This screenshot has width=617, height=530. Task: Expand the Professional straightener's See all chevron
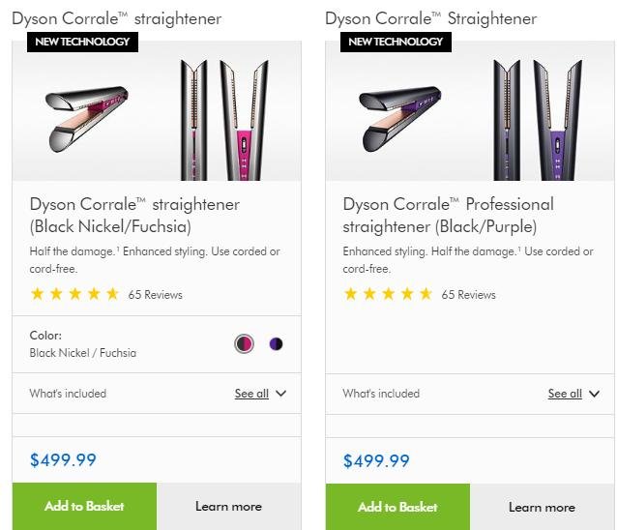pos(594,394)
